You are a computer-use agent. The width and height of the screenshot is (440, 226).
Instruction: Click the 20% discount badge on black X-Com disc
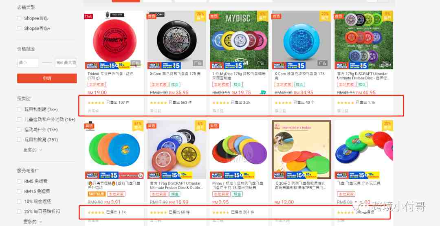(200, 16)
